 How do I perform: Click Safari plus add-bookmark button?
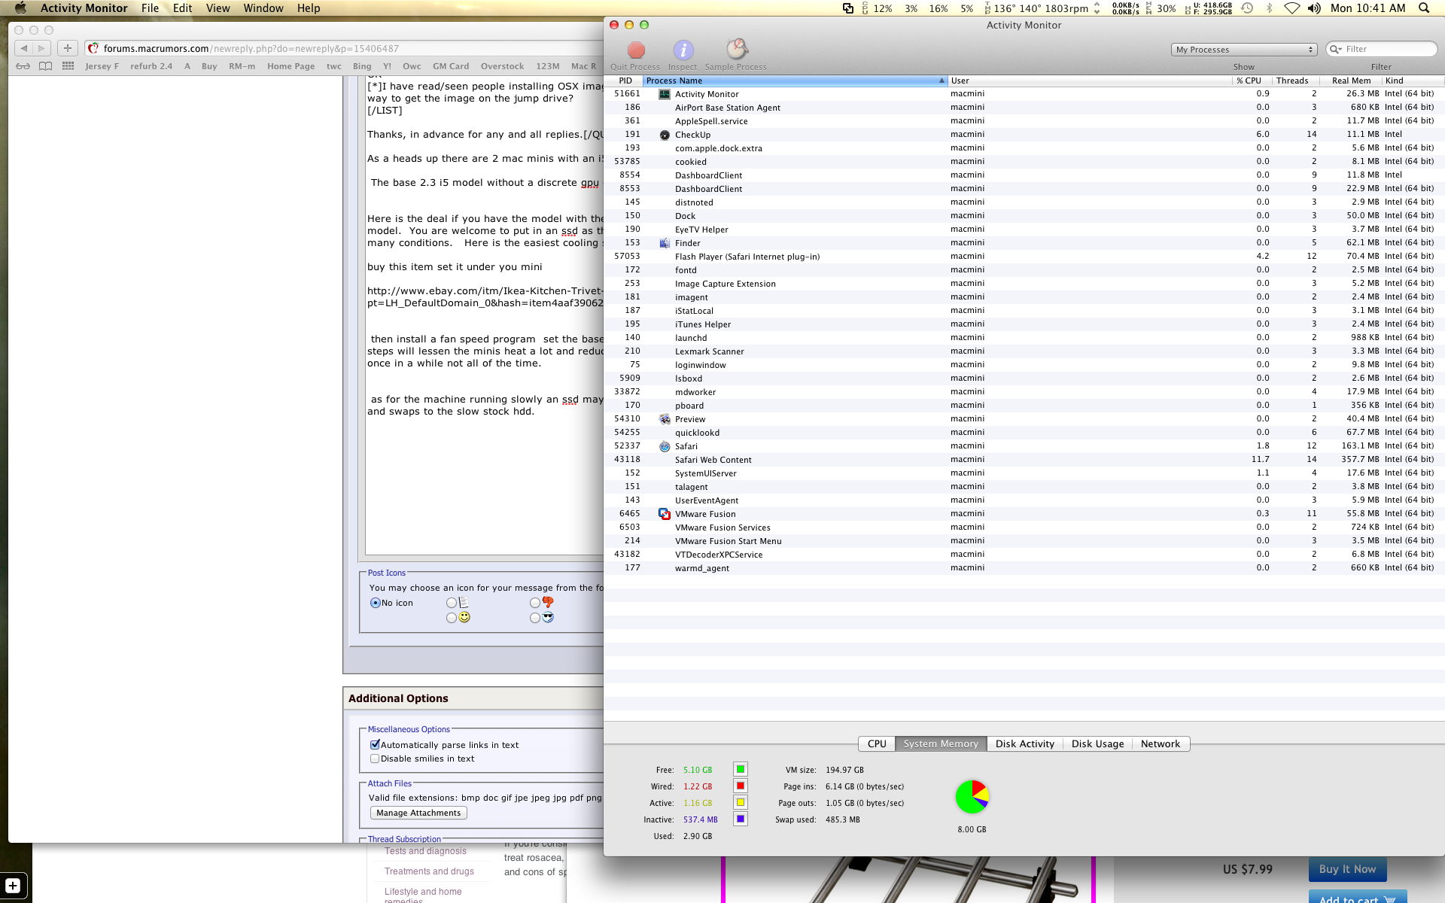tap(68, 48)
